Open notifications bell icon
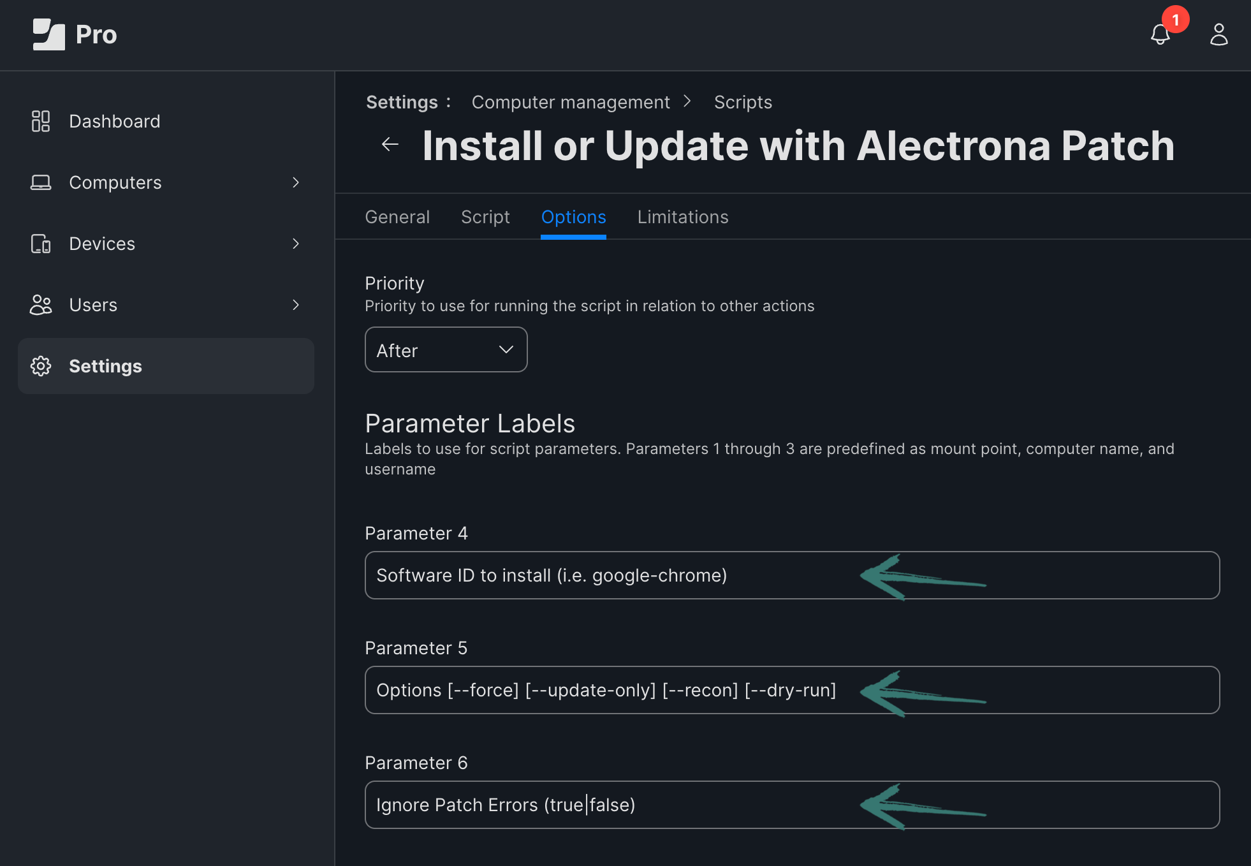 click(x=1160, y=34)
